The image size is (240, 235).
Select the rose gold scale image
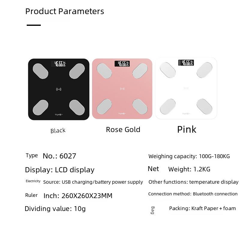(x=122, y=89)
